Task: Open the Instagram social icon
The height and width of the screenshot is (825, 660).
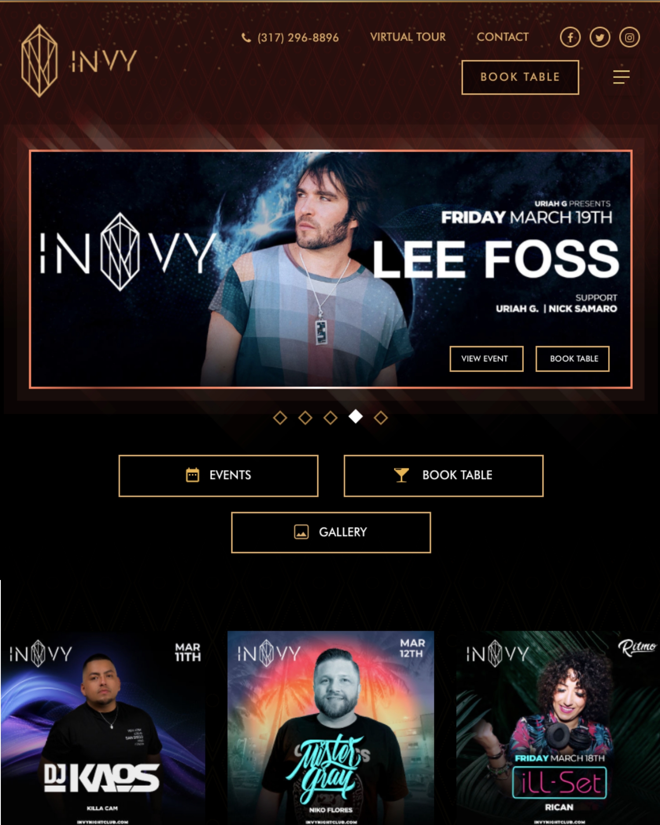Action: [629, 38]
